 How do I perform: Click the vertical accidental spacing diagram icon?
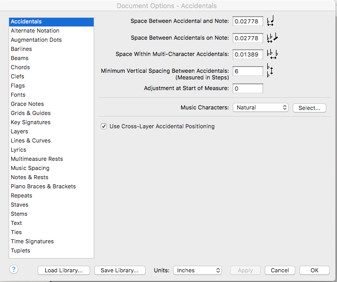270,71
